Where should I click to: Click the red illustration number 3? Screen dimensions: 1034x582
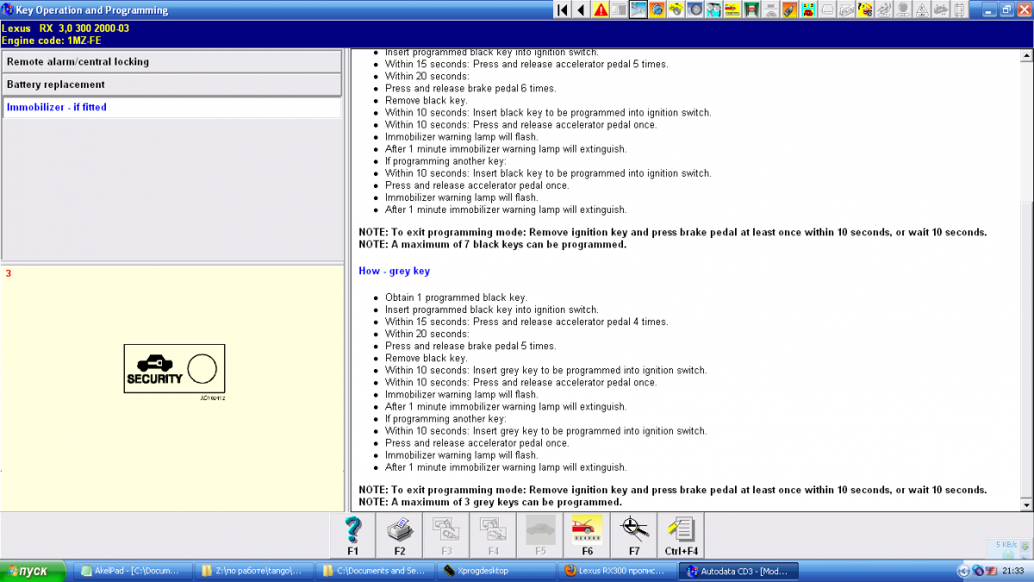(9, 273)
